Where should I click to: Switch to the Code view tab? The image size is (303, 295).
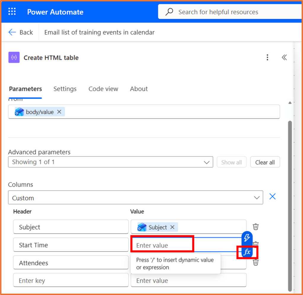coord(103,89)
